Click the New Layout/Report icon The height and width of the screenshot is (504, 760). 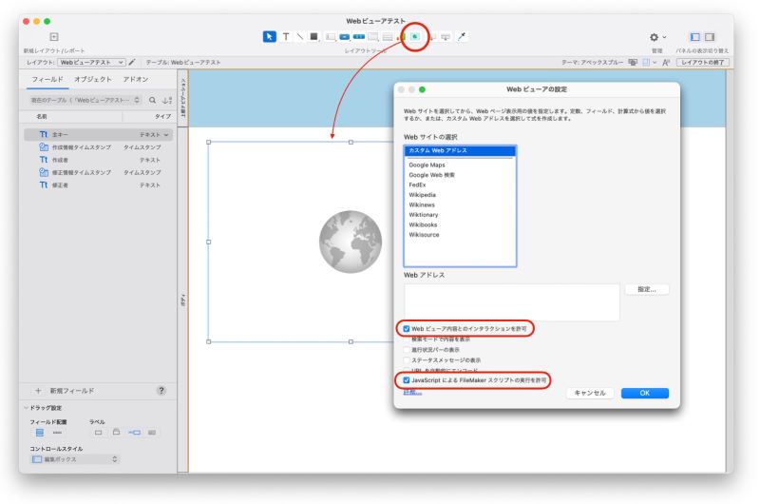pos(54,36)
